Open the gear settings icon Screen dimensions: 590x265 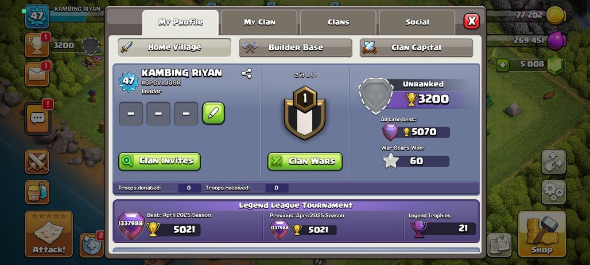[x=553, y=192]
